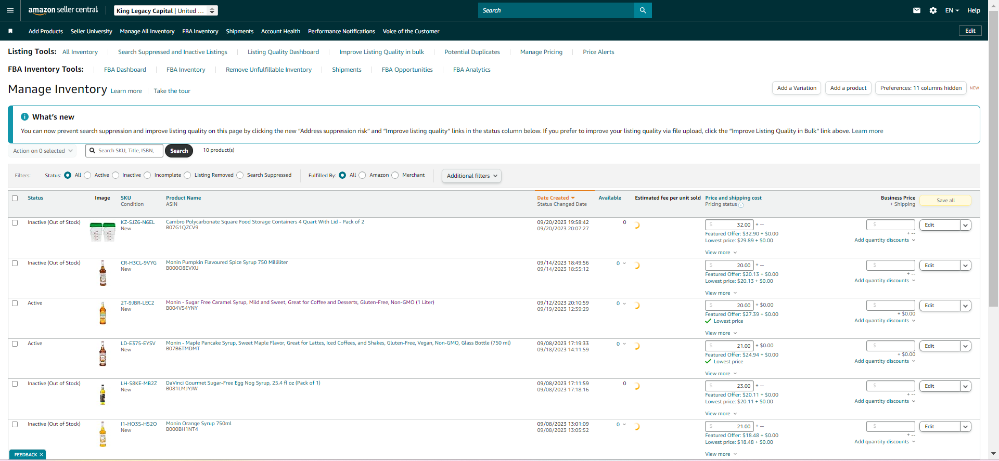This screenshot has height=461, width=999.
Task: Check the KZ-SJZ6-N6EL row checkbox
Action: (x=15, y=222)
